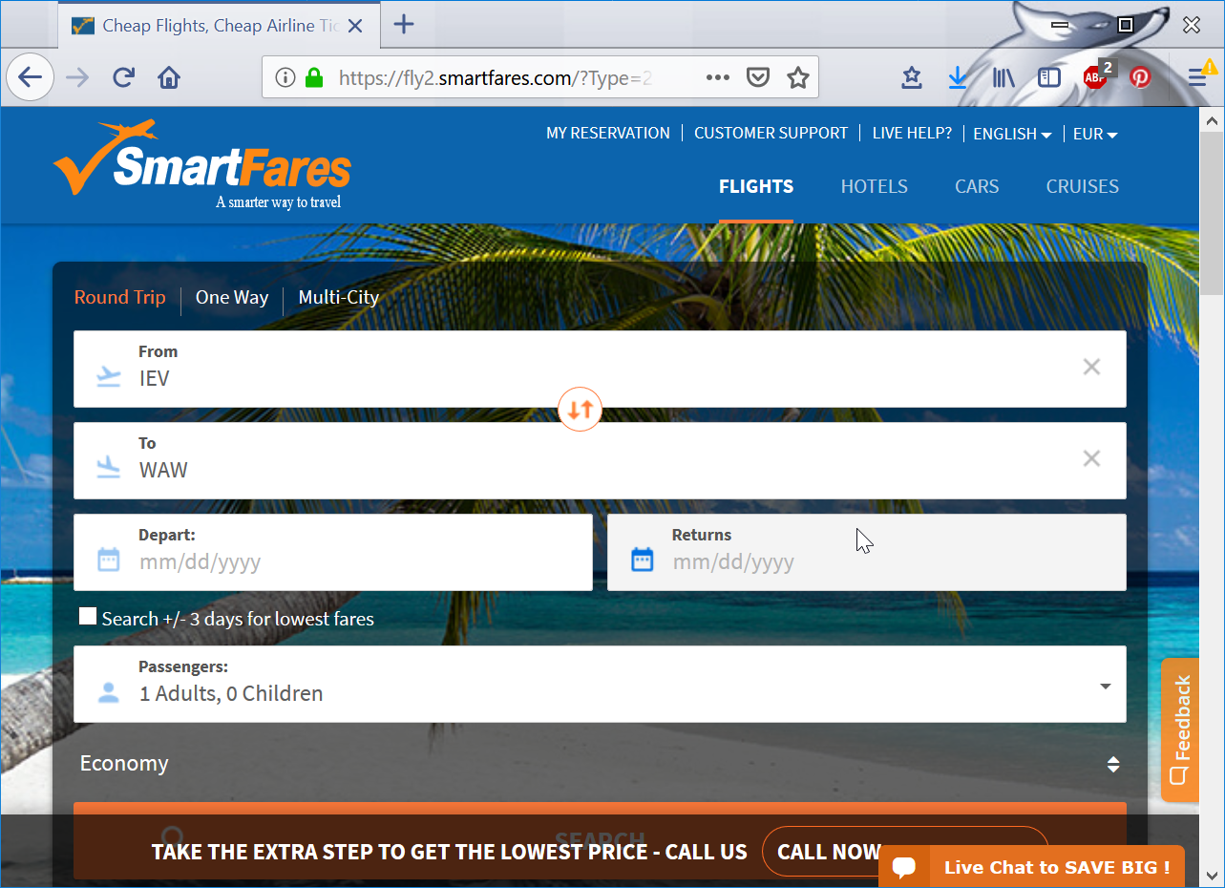Expand the Passengers dropdown

(1105, 686)
